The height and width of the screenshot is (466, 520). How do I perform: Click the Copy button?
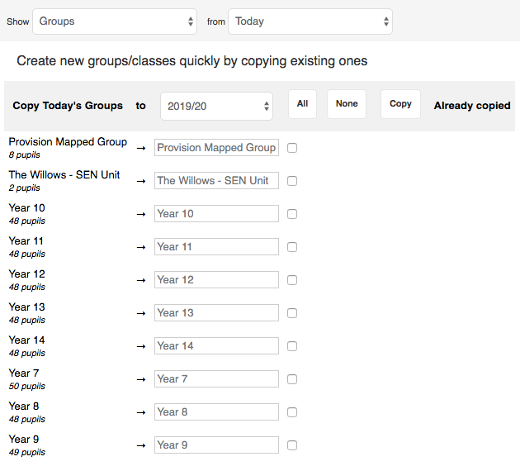point(400,104)
